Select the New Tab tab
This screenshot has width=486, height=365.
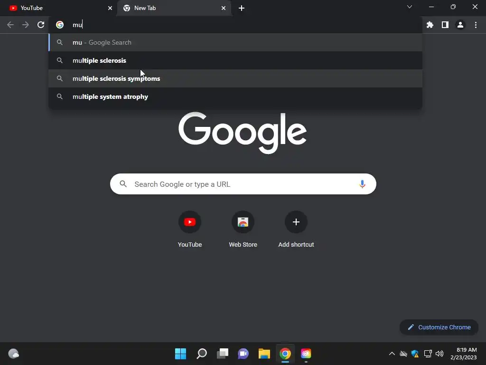point(174,8)
